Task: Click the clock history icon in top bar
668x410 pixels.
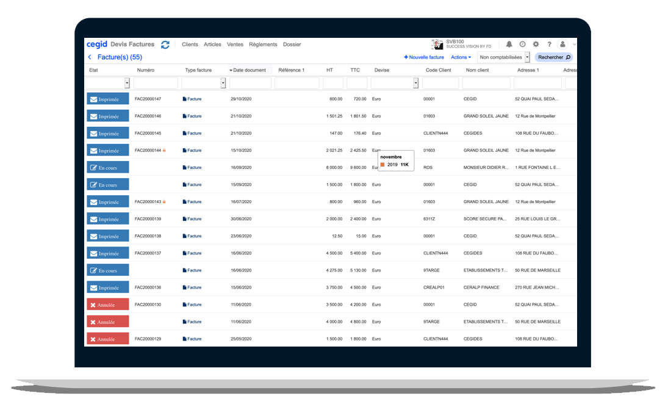Action: tap(522, 44)
